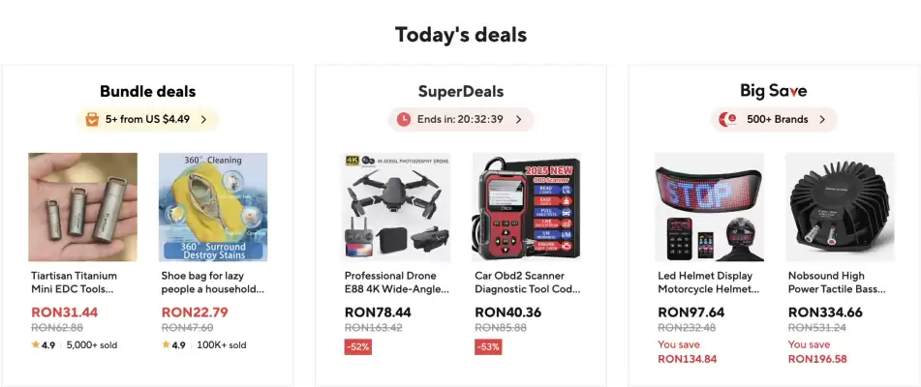
Task: Open the SuperDeals section heading
Action: [461, 92]
